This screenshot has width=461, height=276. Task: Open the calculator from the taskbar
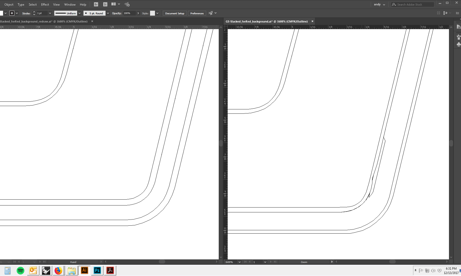pos(8,270)
